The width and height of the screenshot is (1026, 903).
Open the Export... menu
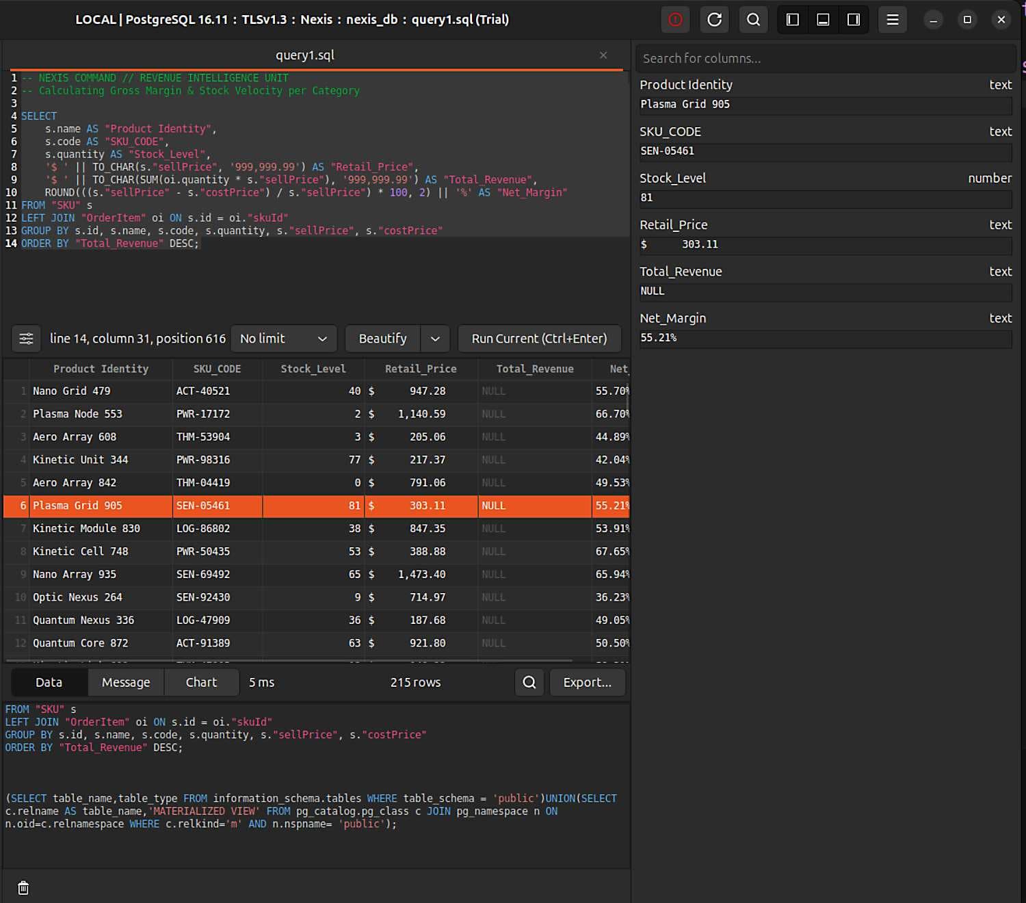(587, 682)
